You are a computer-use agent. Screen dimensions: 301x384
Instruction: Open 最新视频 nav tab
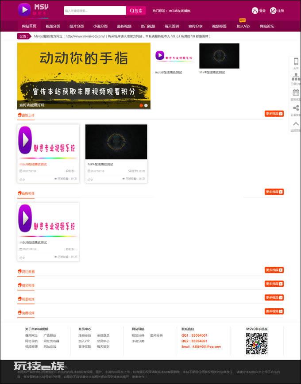click(x=124, y=26)
